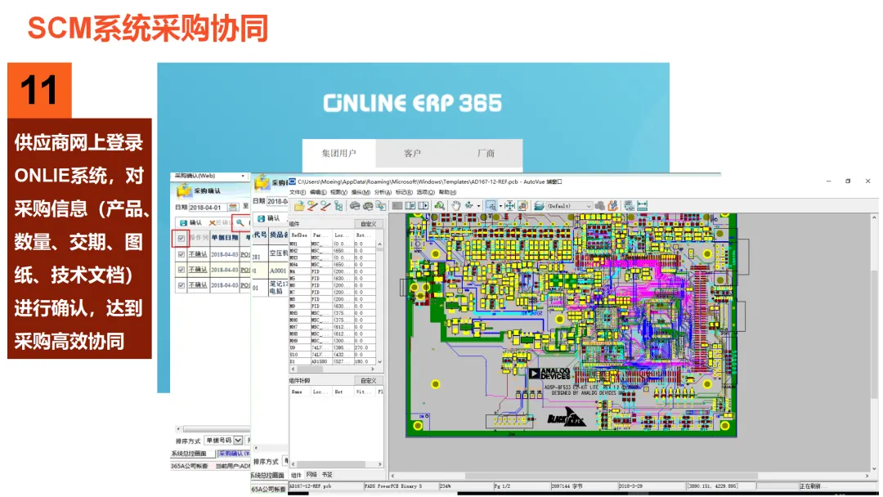Switch to the 客户 login tab

click(412, 153)
